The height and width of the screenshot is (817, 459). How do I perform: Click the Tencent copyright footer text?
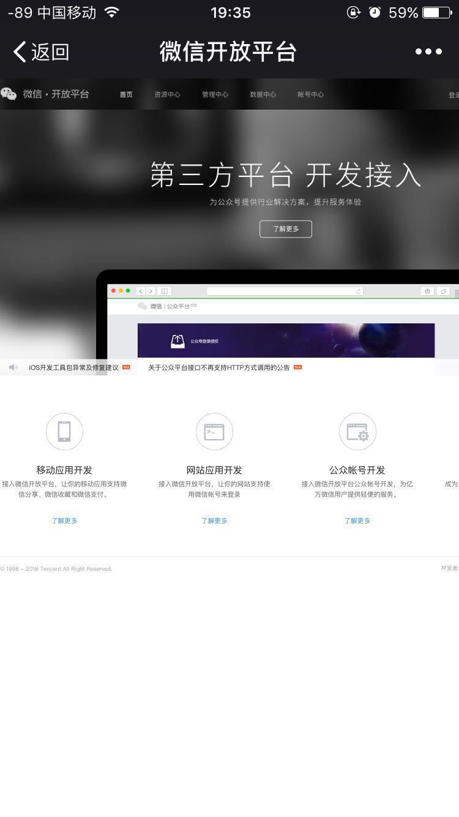[56, 569]
